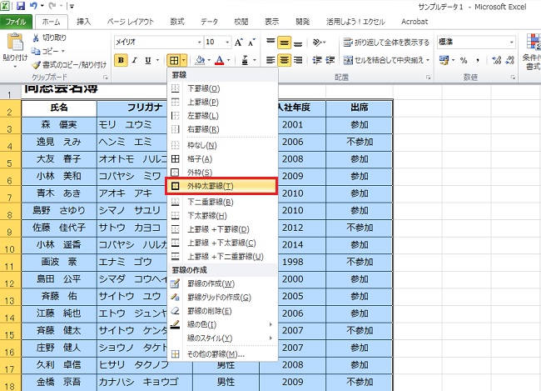Click the Save icon in quick access toolbar
The width and height of the screenshot is (541, 391).
click(21, 6)
